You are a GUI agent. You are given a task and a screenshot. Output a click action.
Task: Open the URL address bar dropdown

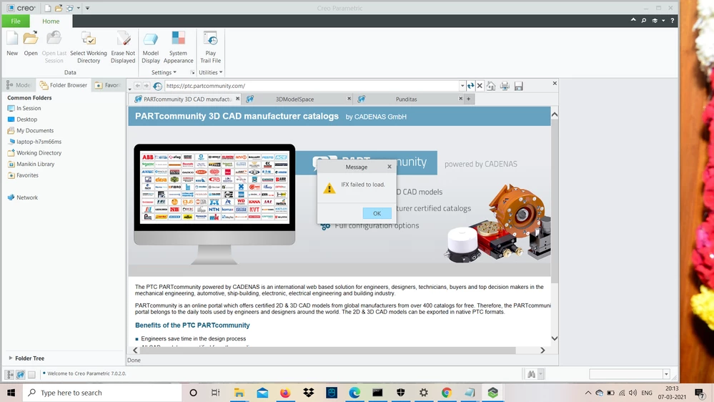(462, 86)
